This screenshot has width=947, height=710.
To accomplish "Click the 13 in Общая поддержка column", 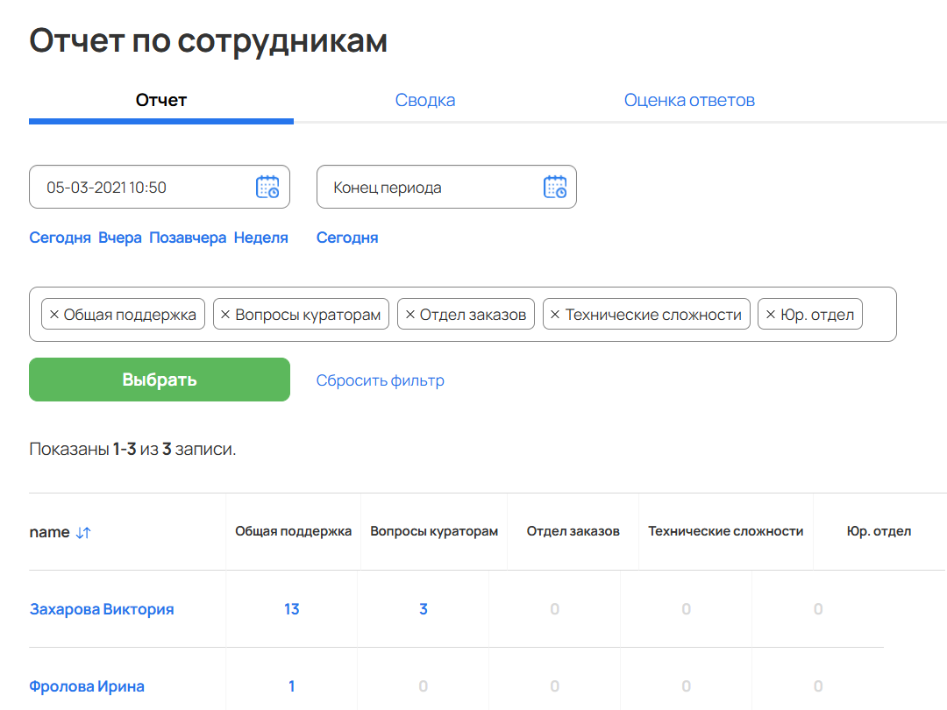I will (291, 608).
